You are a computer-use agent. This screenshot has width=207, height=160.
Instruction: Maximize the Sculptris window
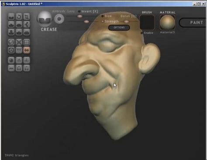tap(199, 4)
